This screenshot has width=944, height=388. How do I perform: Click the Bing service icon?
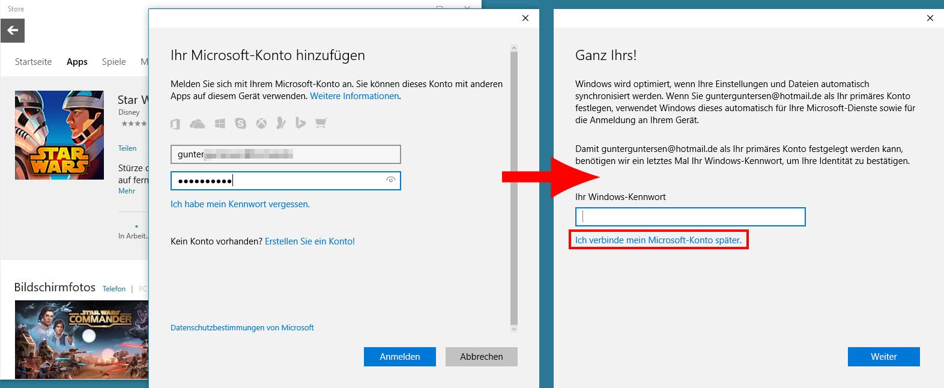click(301, 124)
